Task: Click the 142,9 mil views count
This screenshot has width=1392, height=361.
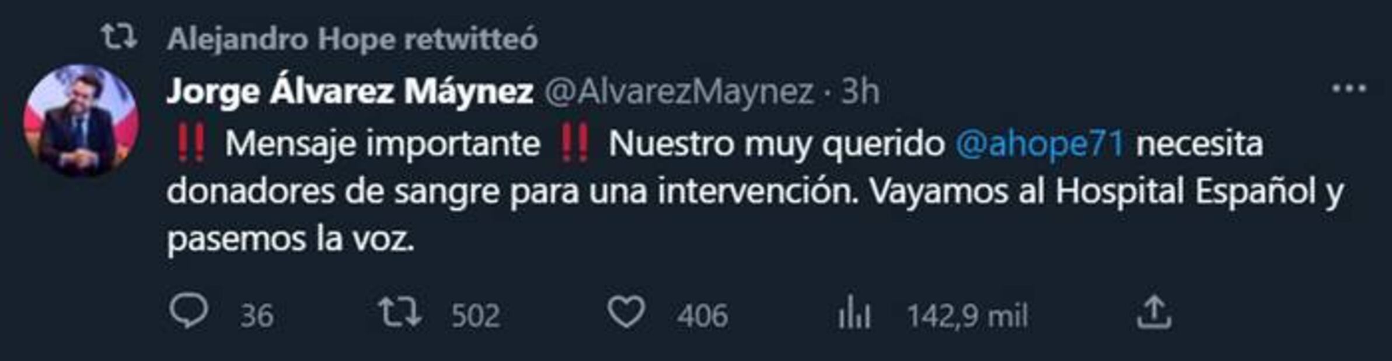Action: (x=967, y=316)
